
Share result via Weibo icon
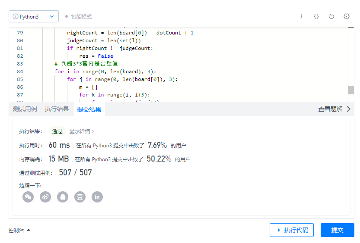45,197
